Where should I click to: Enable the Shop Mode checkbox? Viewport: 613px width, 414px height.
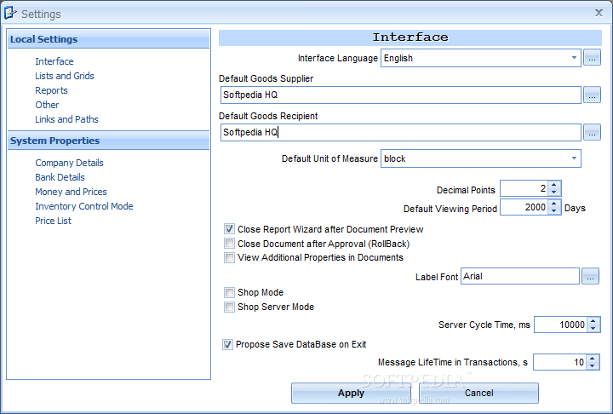click(229, 292)
